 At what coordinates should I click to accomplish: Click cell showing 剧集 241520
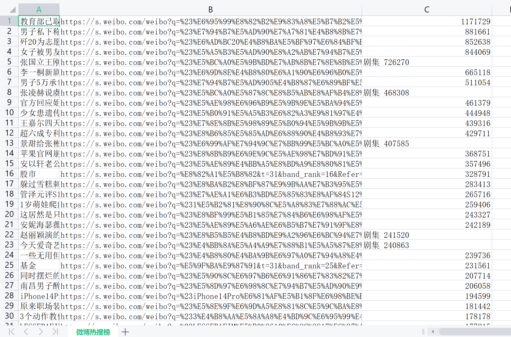[x=427, y=235]
